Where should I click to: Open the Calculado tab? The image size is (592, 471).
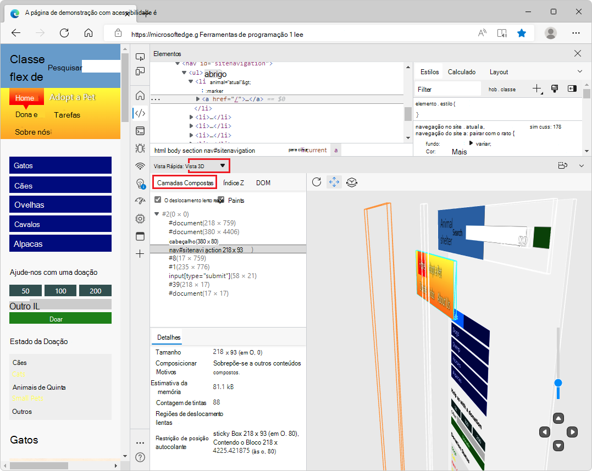[461, 71]
